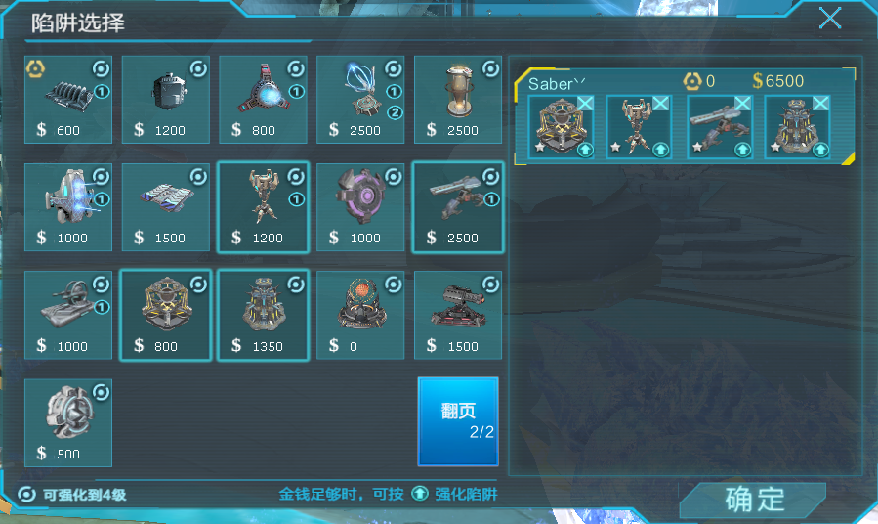Remove the first trap from Saber's loadout
The image size is (878, 524).
pos(585,103)
